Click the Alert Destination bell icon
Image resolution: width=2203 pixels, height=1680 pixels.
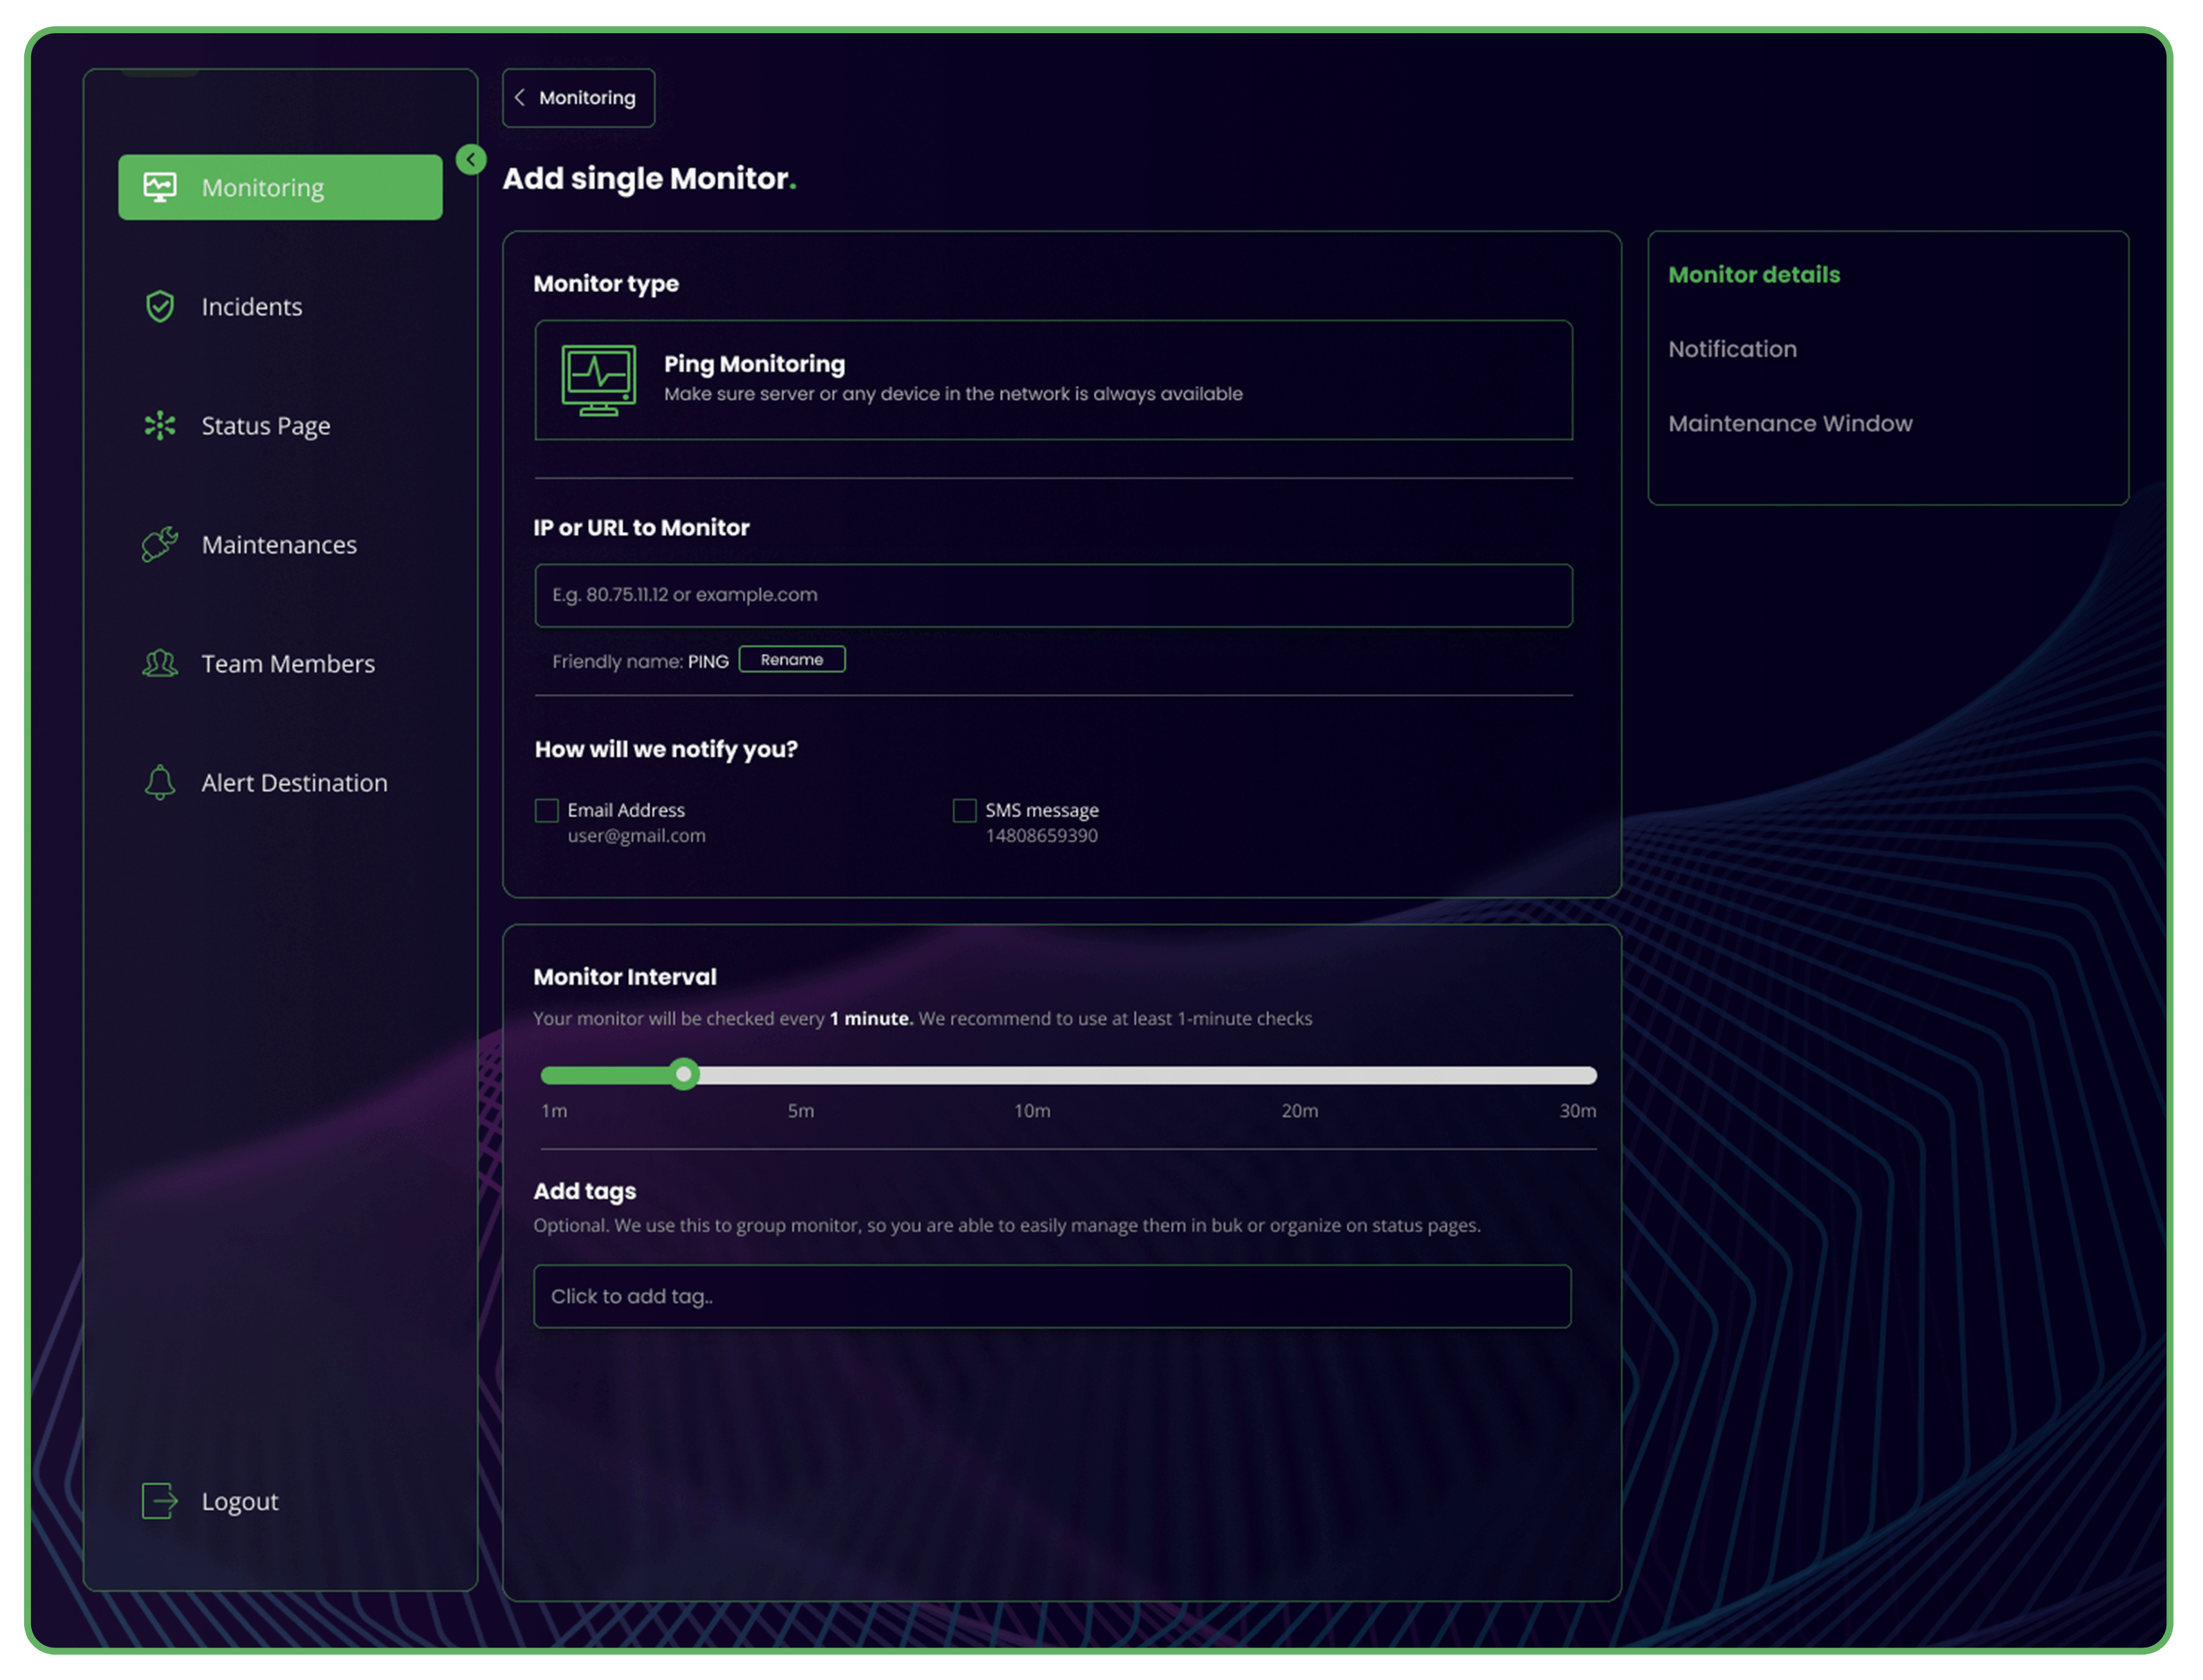(160, 782)
